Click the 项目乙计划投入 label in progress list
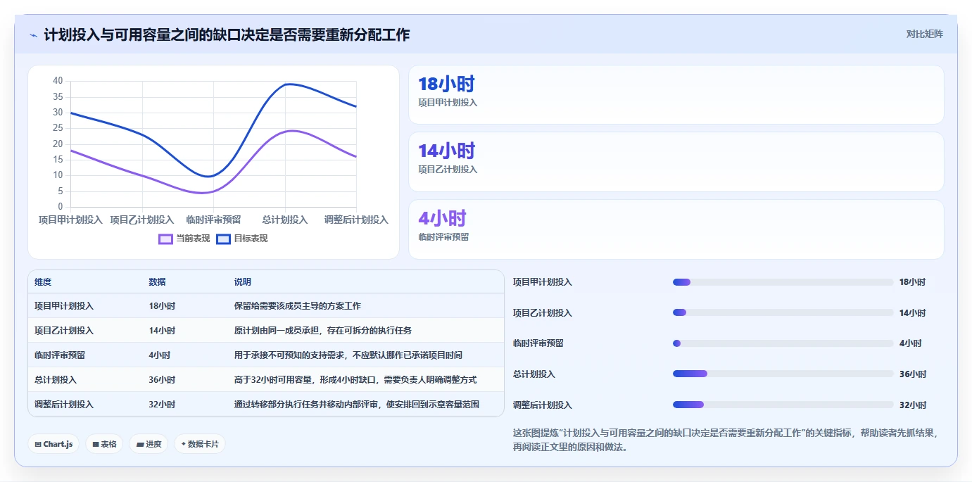 coord(543,313)
